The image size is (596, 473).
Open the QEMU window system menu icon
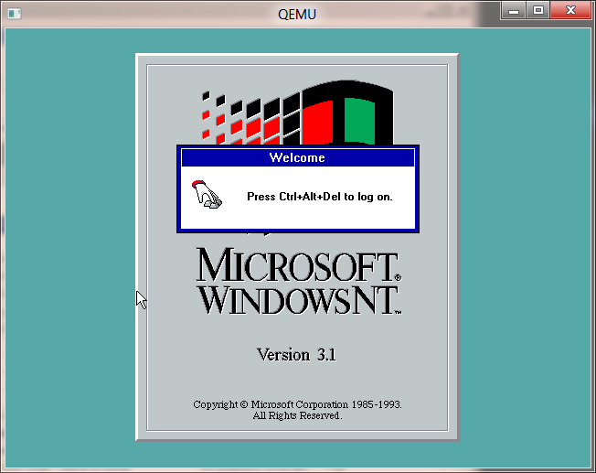[15, 14]
